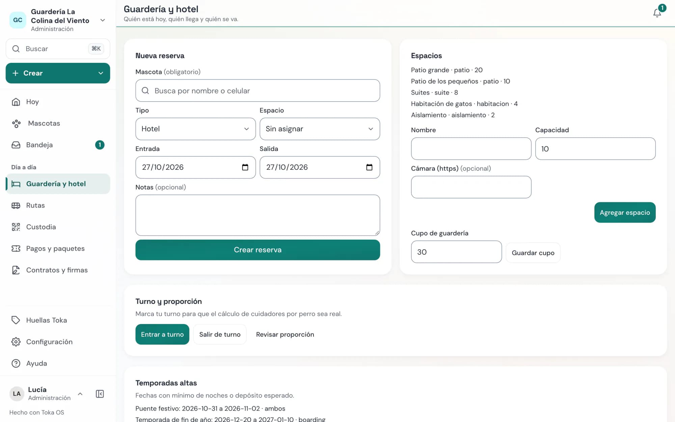Screen dimensions: 675x422
Task: Click 'Patio de los pequeños' entry
Action: click(x=460, y=81)
